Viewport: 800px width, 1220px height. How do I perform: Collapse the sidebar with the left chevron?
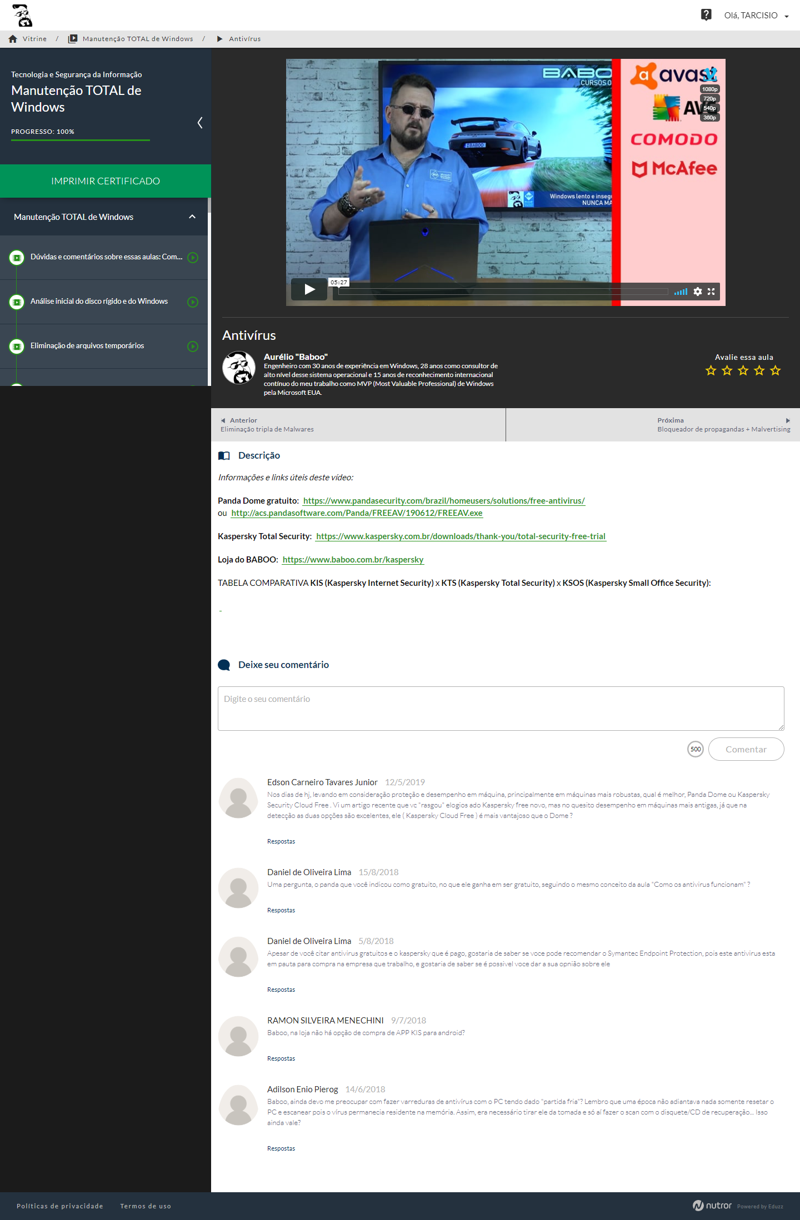pyautogui.click(x=200, y=123)
